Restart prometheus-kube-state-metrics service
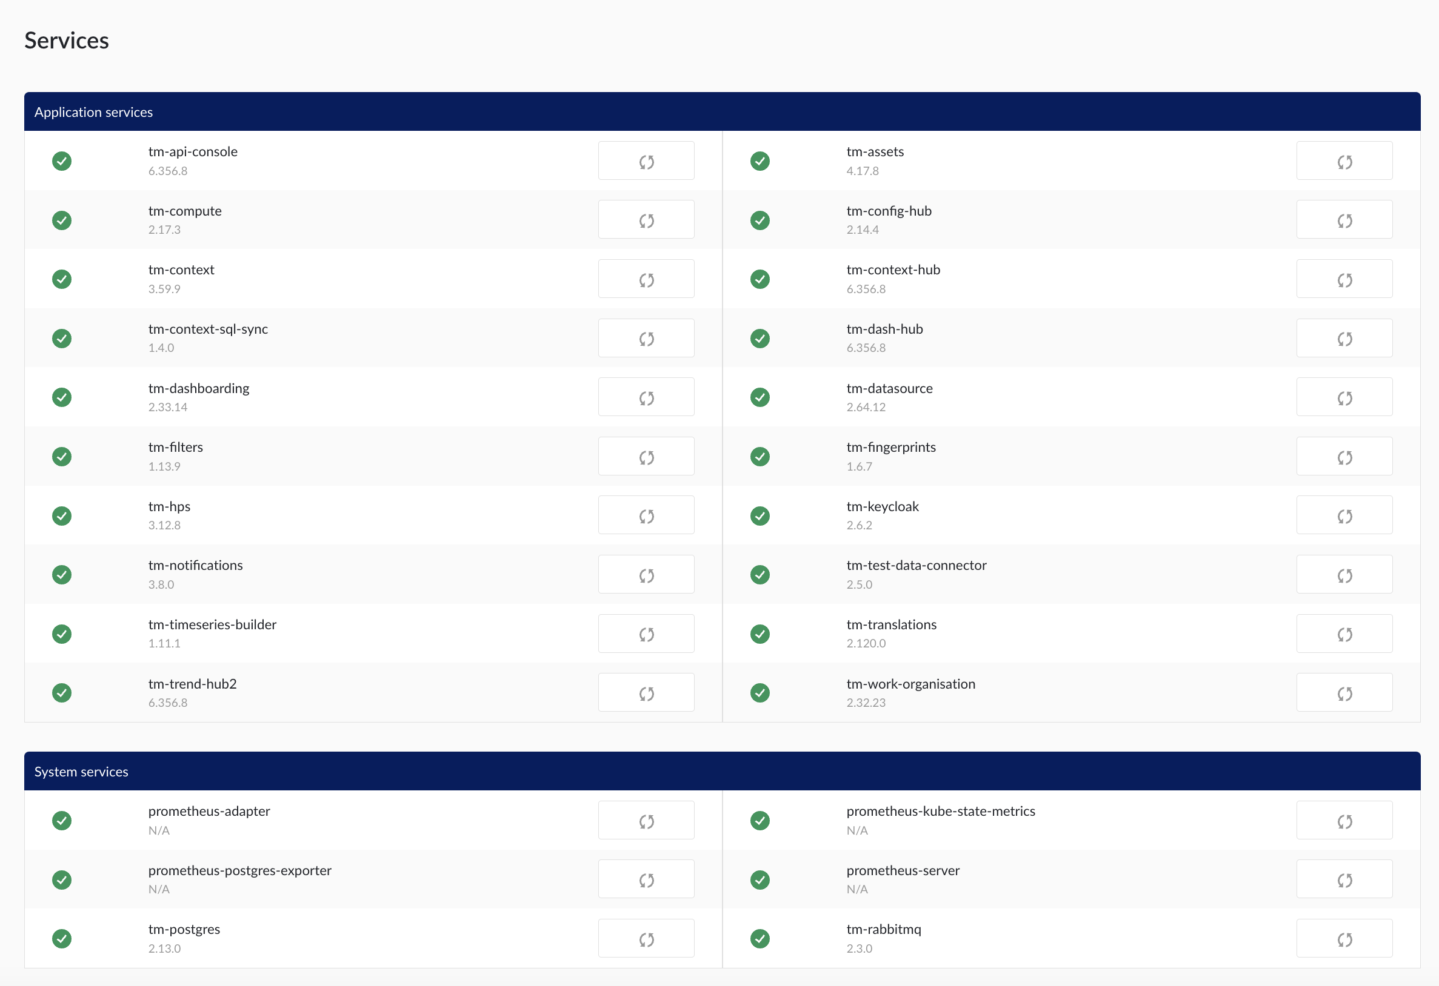The height and width of the screenshot is (986, 1439). [1344, 820]
